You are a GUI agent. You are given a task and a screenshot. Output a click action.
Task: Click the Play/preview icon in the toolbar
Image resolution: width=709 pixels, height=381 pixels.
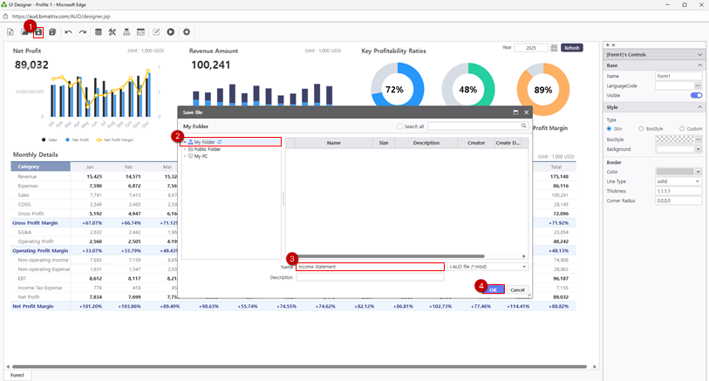[x=171, y=32]
